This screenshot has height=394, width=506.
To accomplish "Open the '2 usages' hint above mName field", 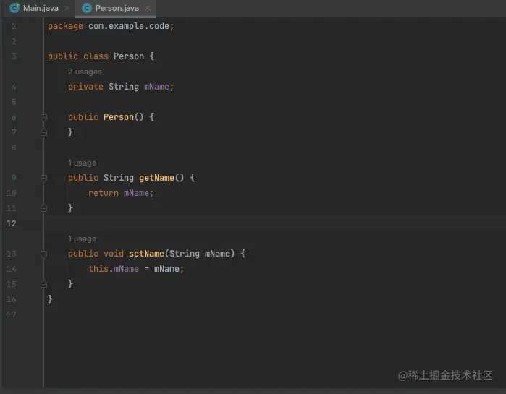I will pyautogui.click(x=85, y=72).
